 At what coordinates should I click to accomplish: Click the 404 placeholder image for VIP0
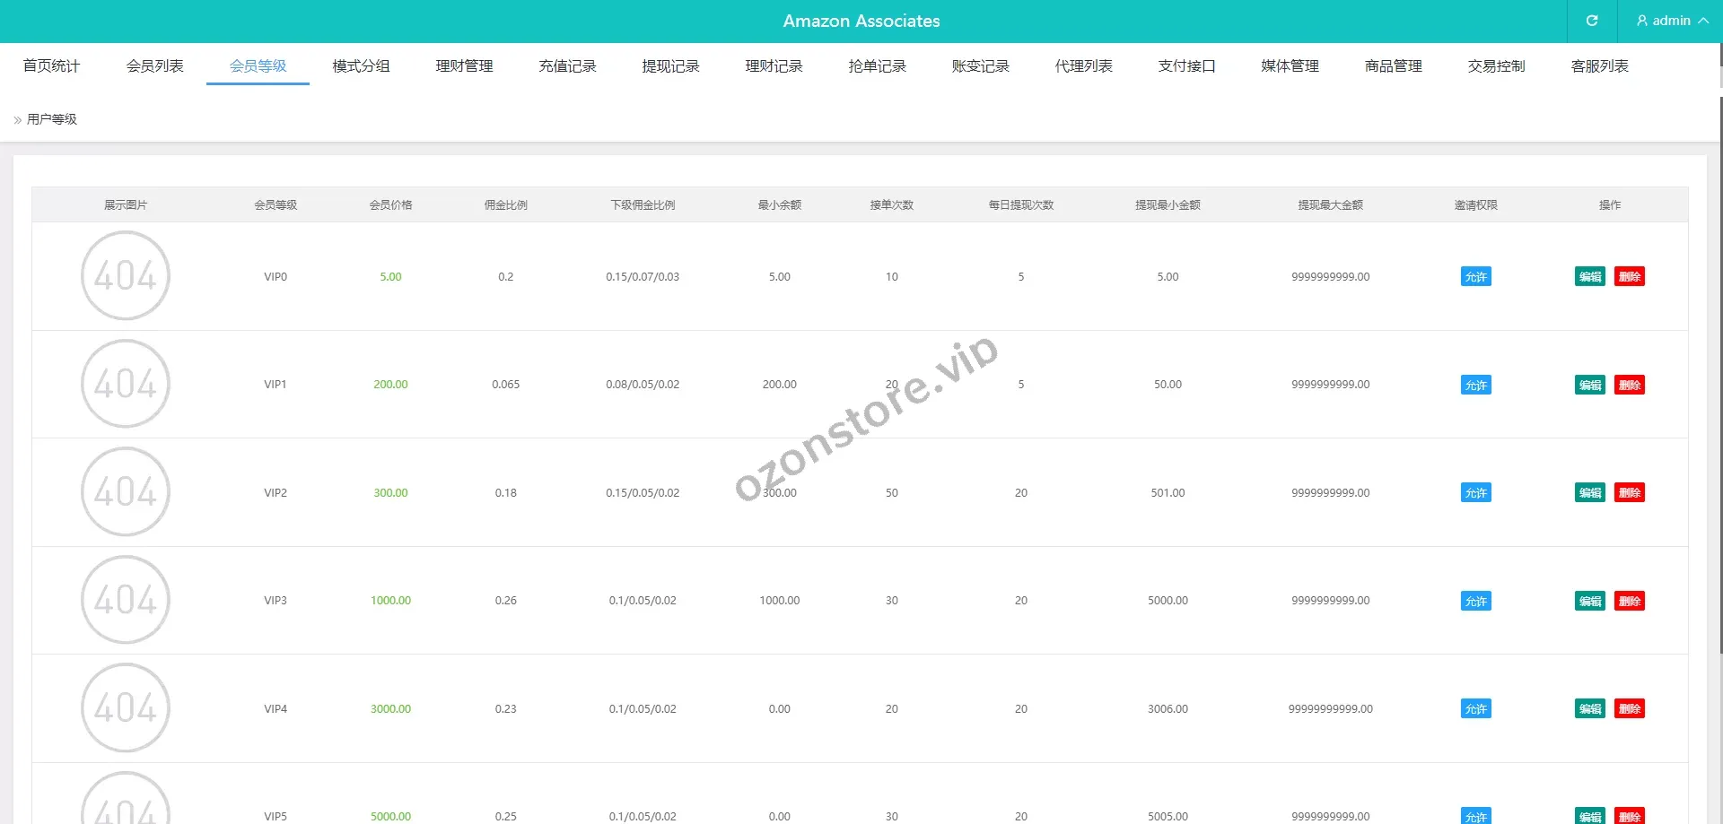(126, 275)
